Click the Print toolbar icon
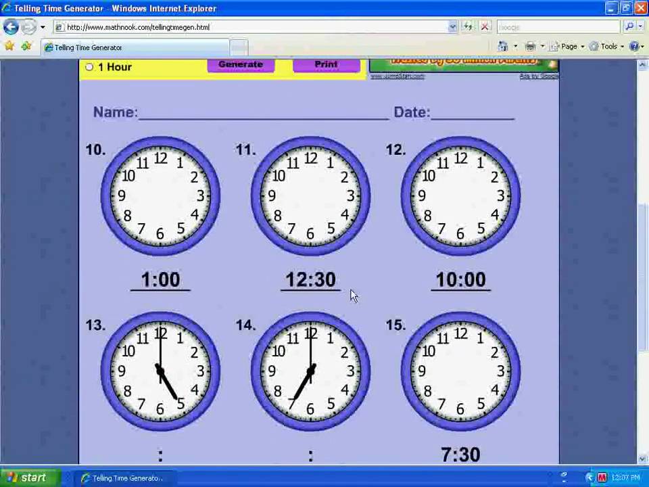 (530, 47)
